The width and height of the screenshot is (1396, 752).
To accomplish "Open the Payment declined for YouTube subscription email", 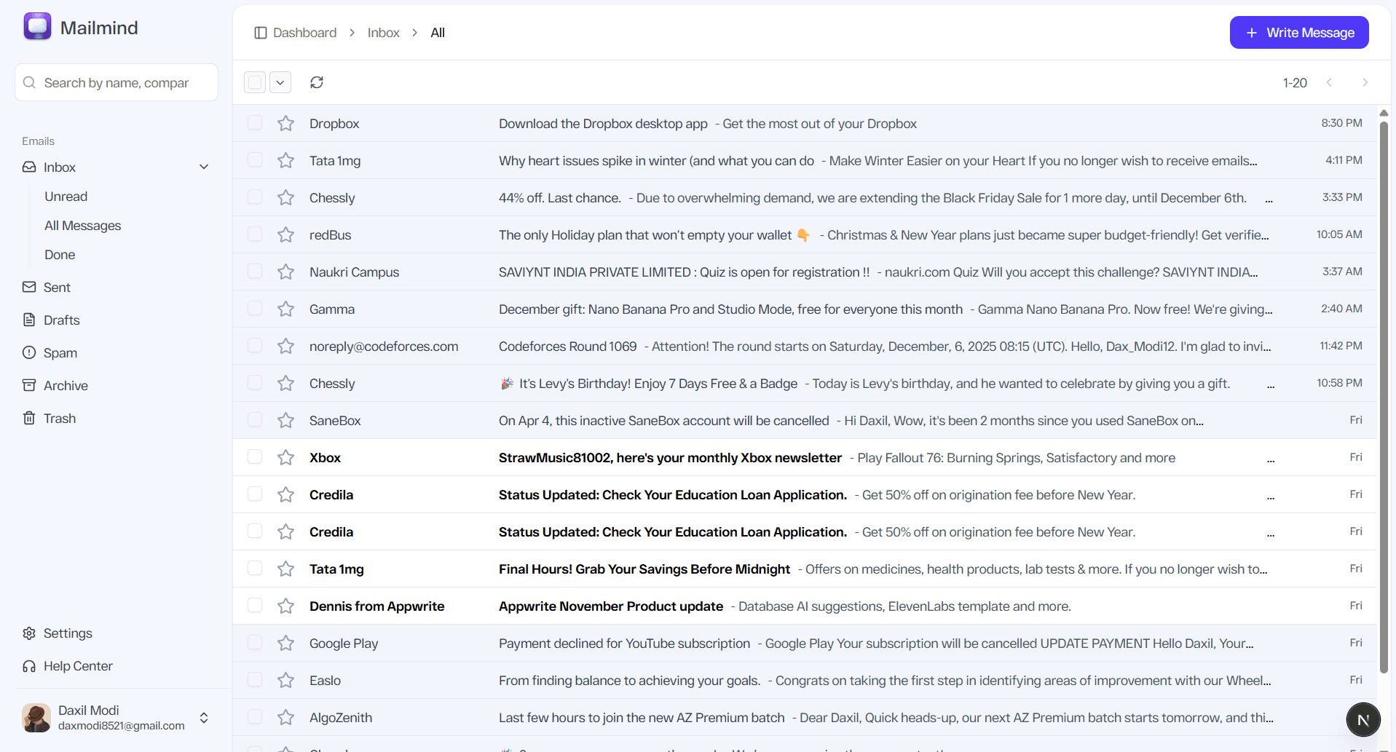I will coord(805,644).
